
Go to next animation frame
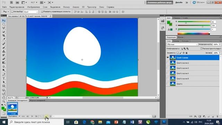(36, 116)
